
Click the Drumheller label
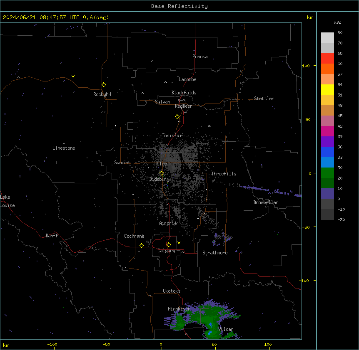pyautogui.click(x=266, y=202)
